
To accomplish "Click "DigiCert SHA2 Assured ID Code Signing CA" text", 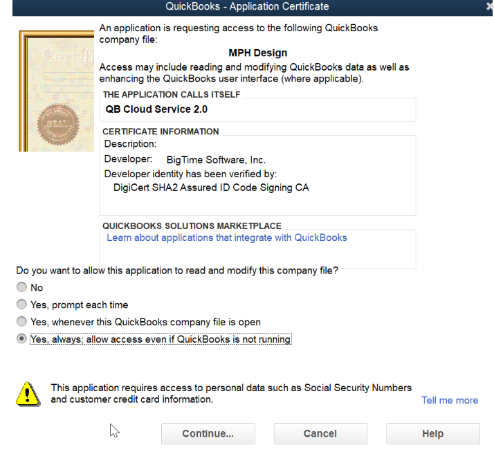I will point(211,188).
